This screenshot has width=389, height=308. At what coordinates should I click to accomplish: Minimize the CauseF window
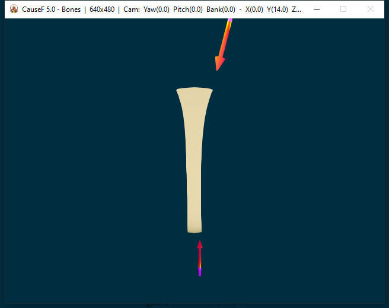pos(317,9)
